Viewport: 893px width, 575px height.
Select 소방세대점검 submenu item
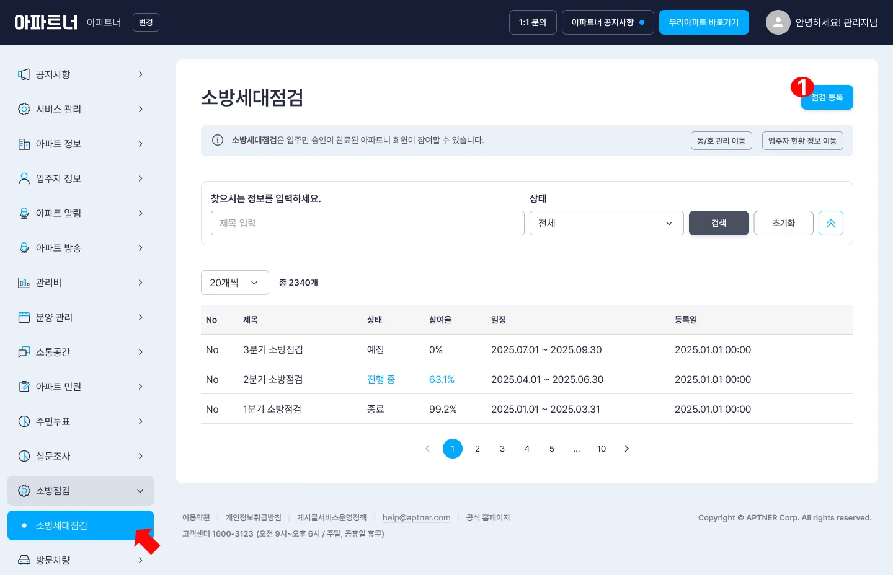coord(81,525)
